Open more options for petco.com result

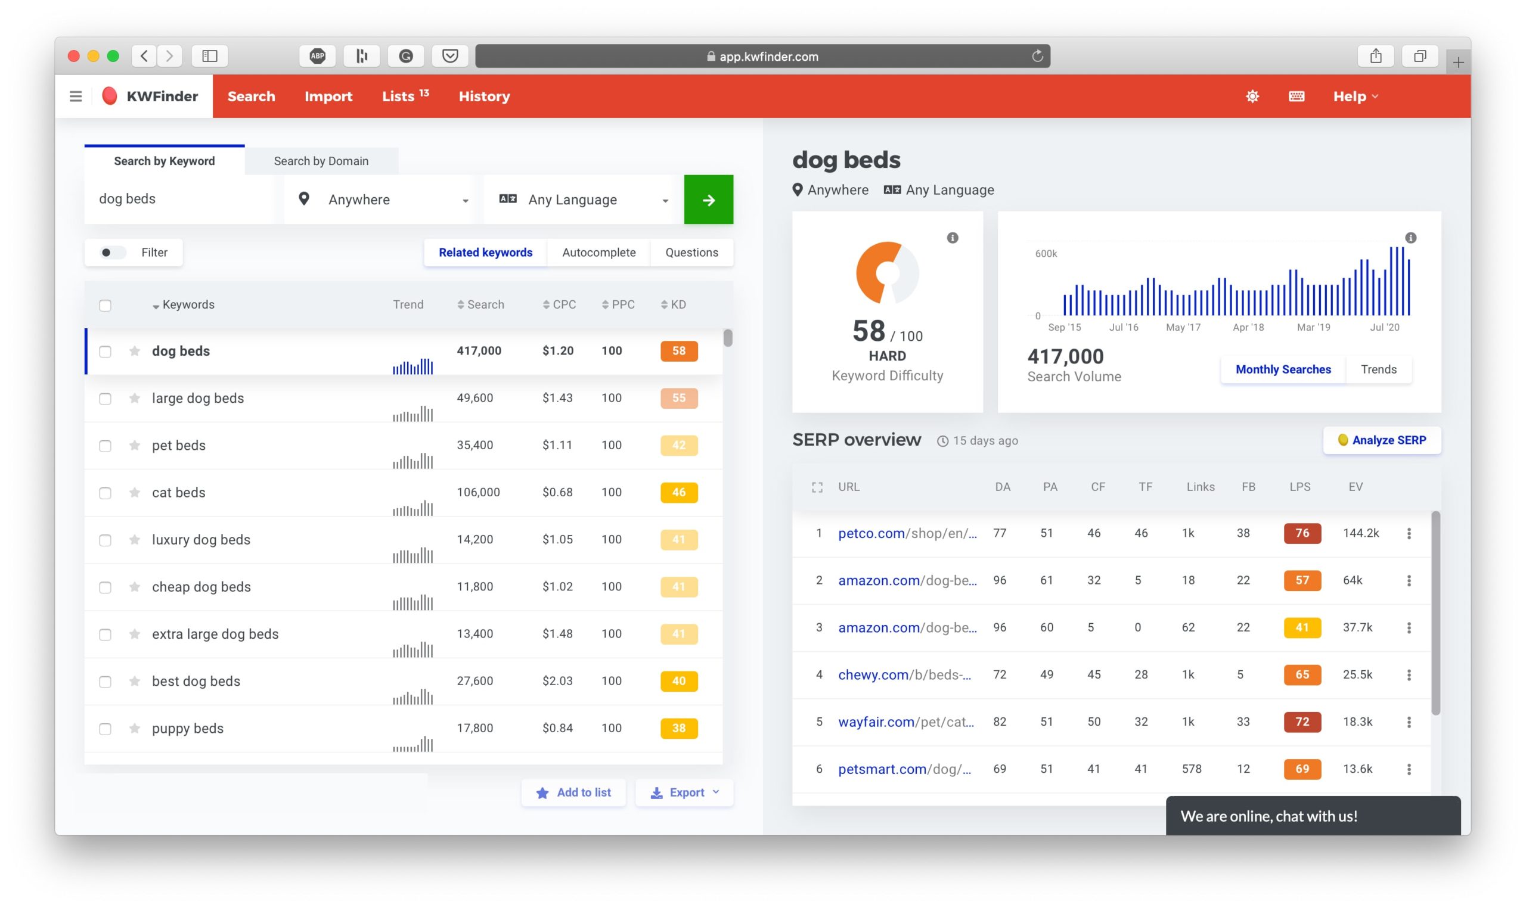click(1409, 533)
